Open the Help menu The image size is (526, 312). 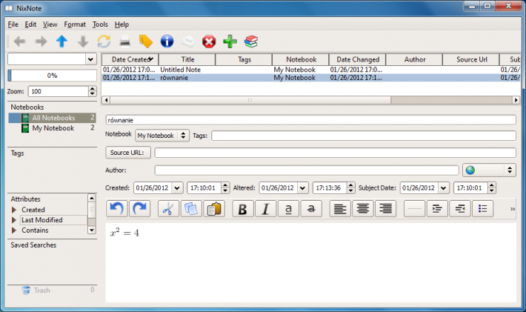(x=121, y=24)
